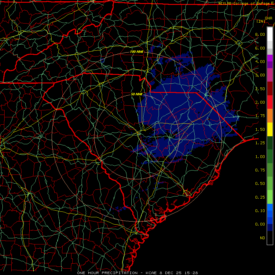Click the orange legend swatch near 1.75
The width and height of the screenshot is (275, 275).
(270, 116)
